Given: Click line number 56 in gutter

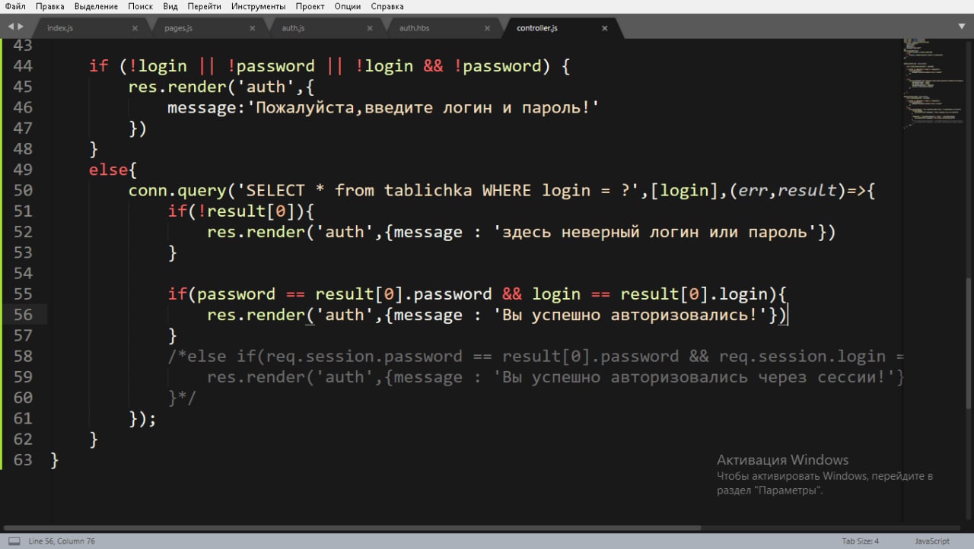Looking at the screenshot, I should click(x=23, y=315).
